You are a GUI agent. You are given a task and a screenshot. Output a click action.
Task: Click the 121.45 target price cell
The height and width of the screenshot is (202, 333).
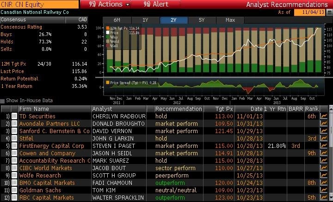[x=224, y=131]
